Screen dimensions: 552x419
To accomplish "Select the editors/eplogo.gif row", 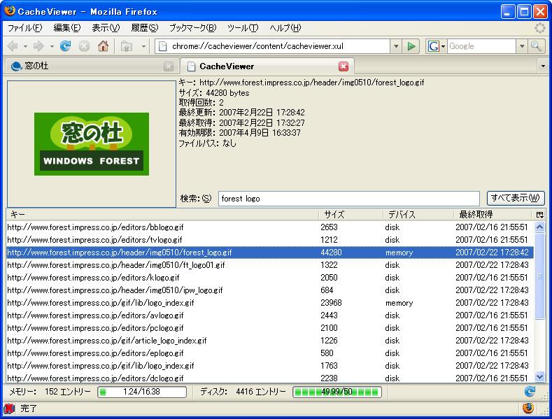I will (270, 353).
